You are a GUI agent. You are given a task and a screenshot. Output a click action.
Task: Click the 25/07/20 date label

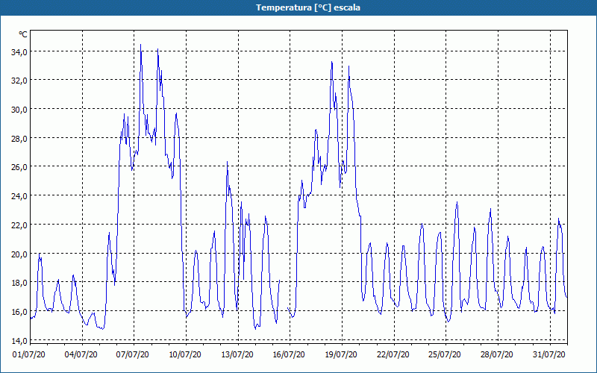click(x=445, y=354)
